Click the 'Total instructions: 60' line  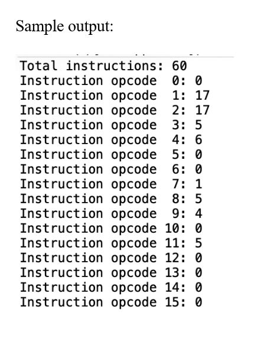coord(103,66)
